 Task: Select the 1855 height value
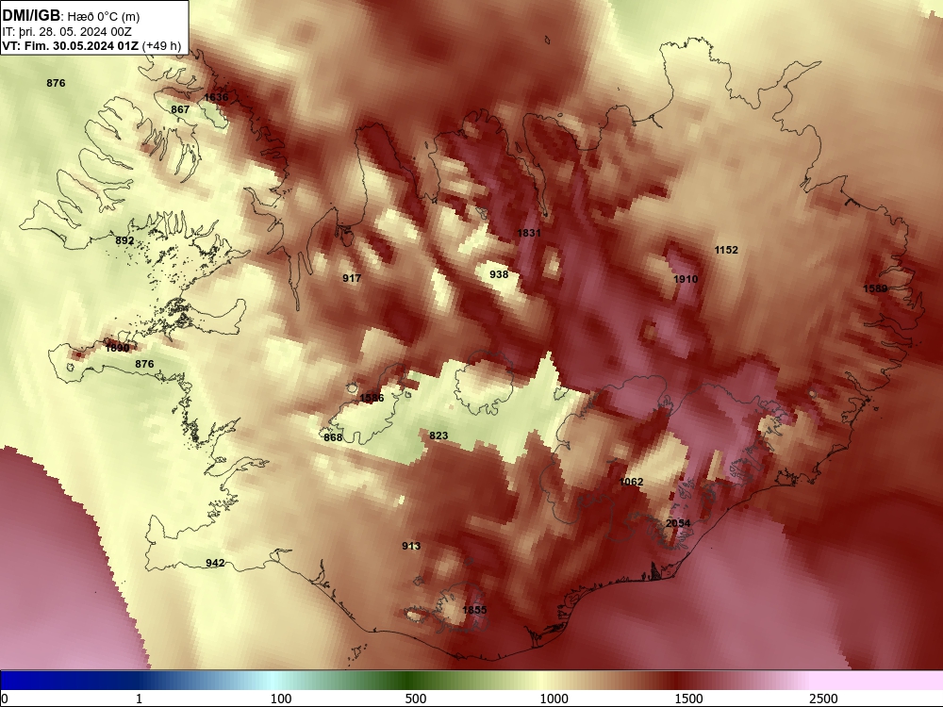[x=474, y=610]
